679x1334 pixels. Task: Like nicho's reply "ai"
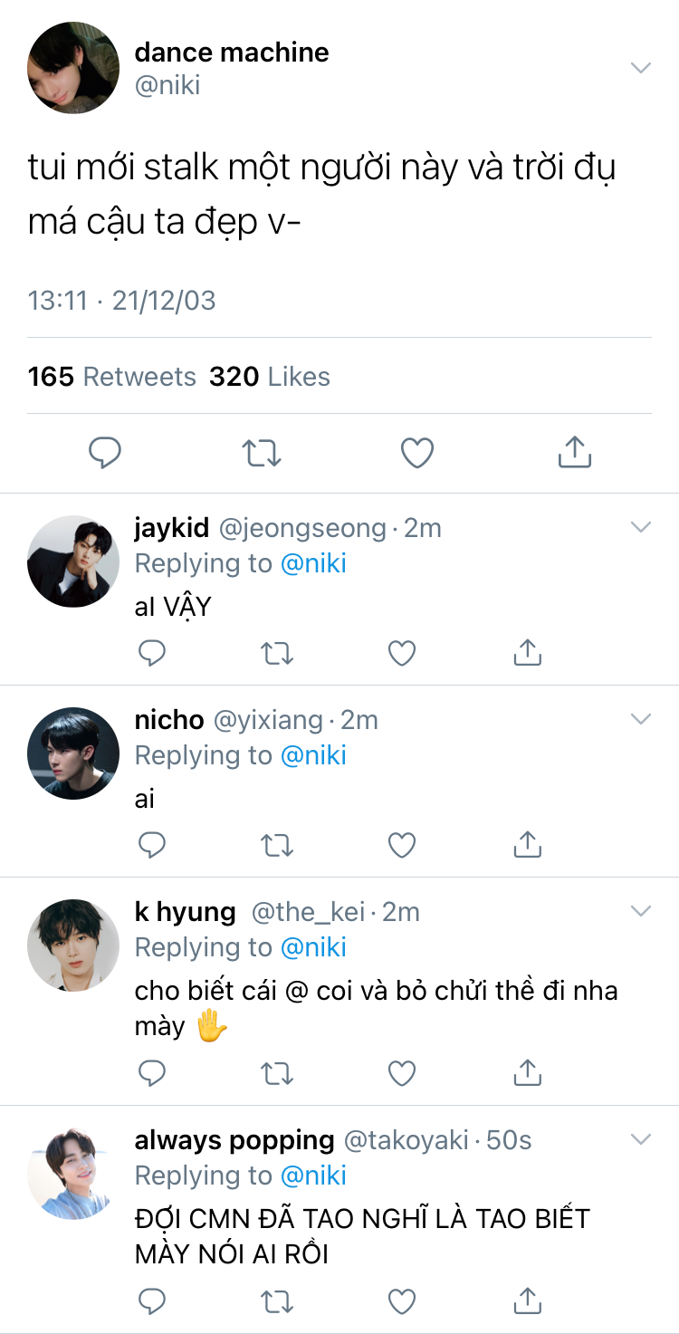(x=402, y=844)
